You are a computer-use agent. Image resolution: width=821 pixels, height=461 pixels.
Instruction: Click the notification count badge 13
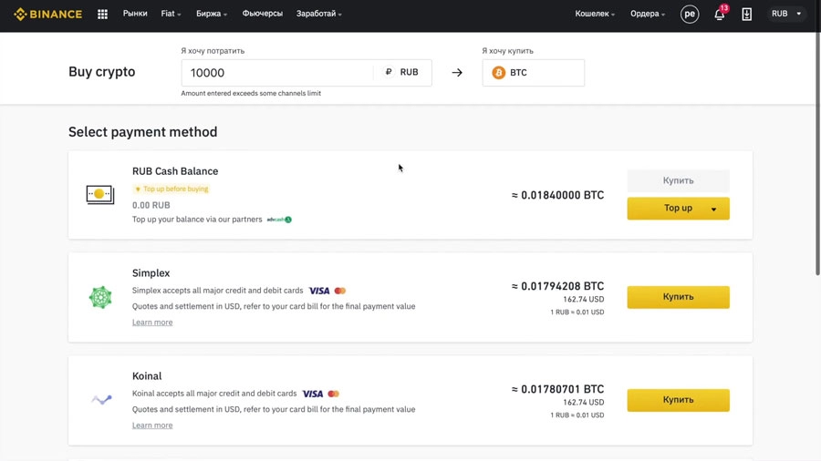(724, 8)
